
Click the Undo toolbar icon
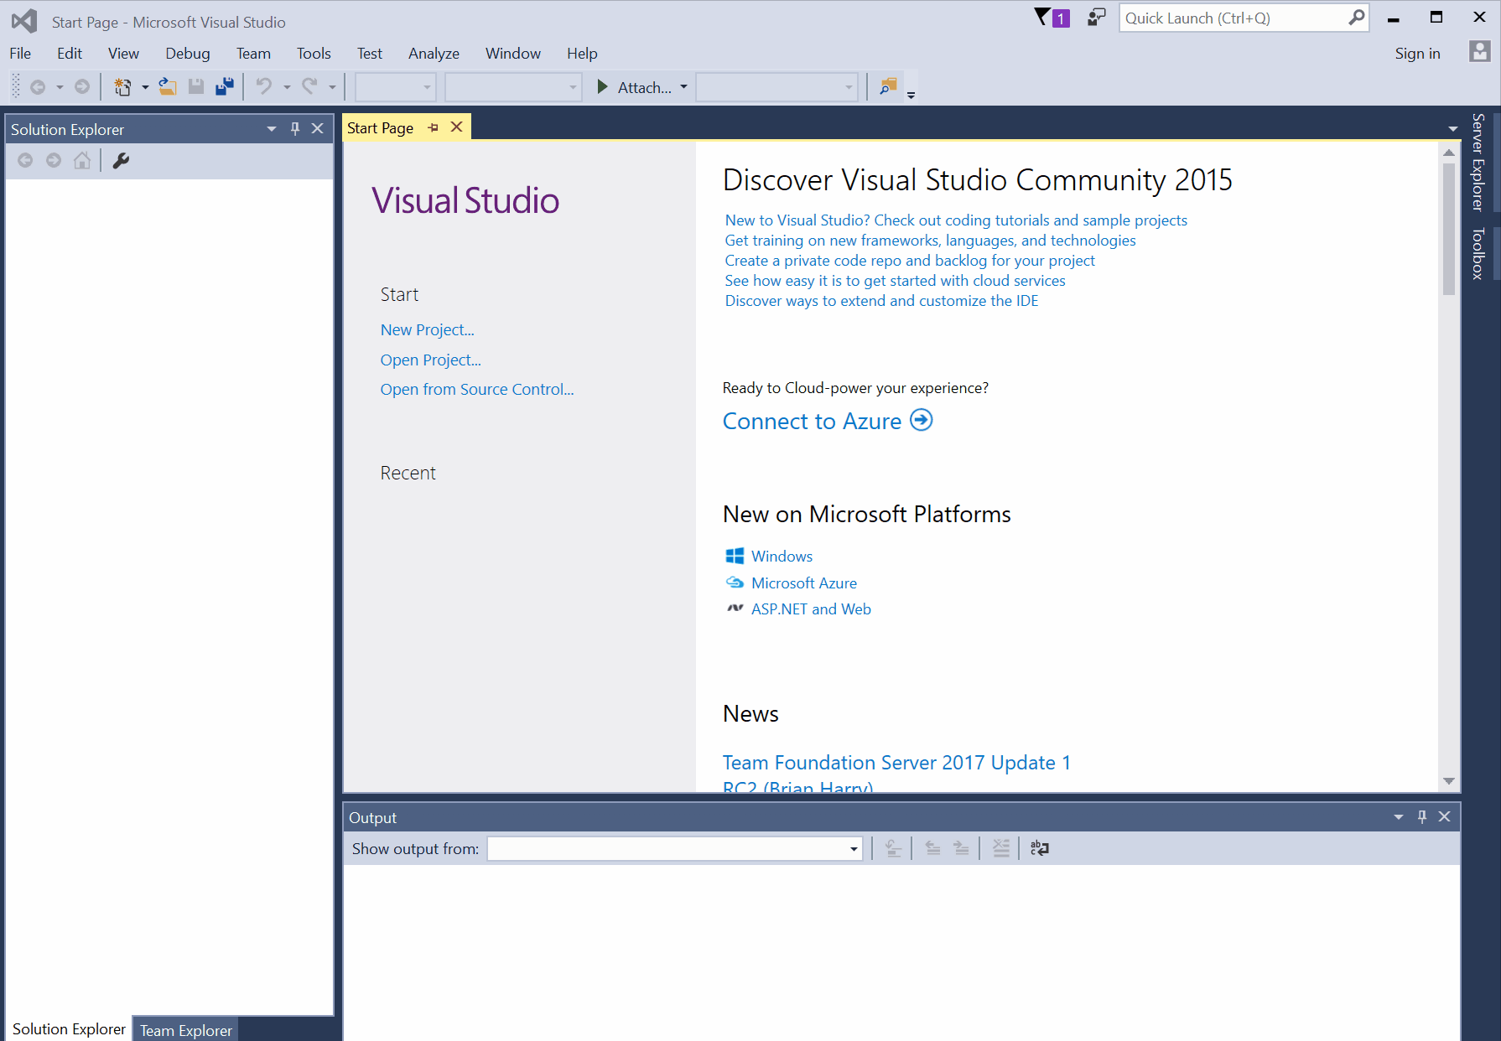pyautogui.click(x=264, y=86)
